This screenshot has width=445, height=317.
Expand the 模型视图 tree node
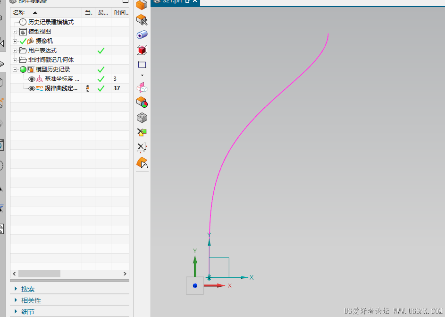[x=15, y=32]
